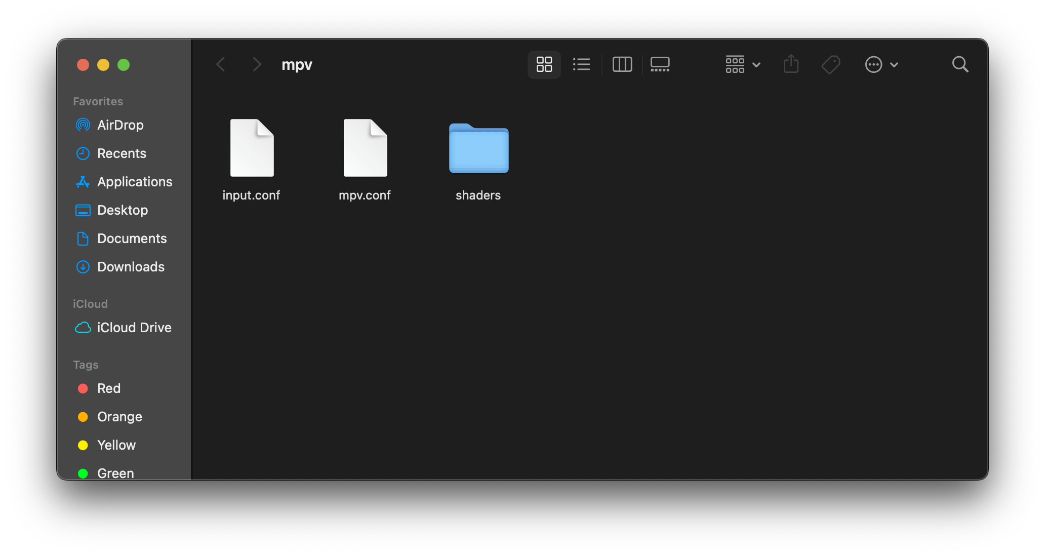1045x555 pixels.
Task: Open AirDrop in the sidebar
Action: pyautogui.click(x=120, y=125)
